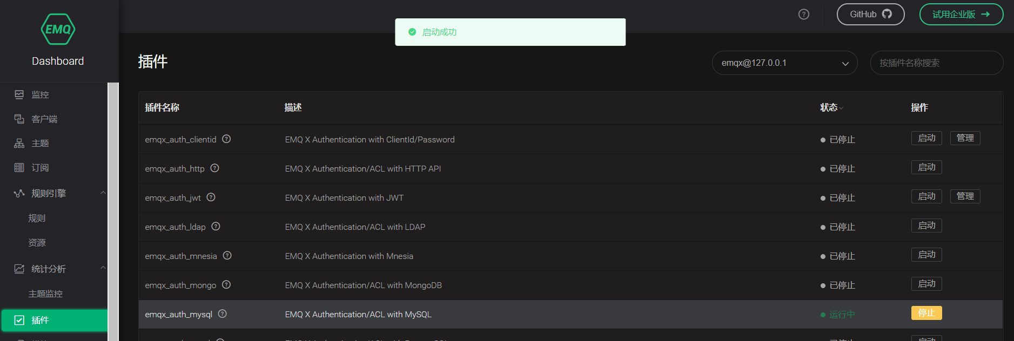Image resolution: width=1014 pixels, height=341 pixels.
Task: Click info icon next to emqx_auth_mnesia
Action: [227, 256]
